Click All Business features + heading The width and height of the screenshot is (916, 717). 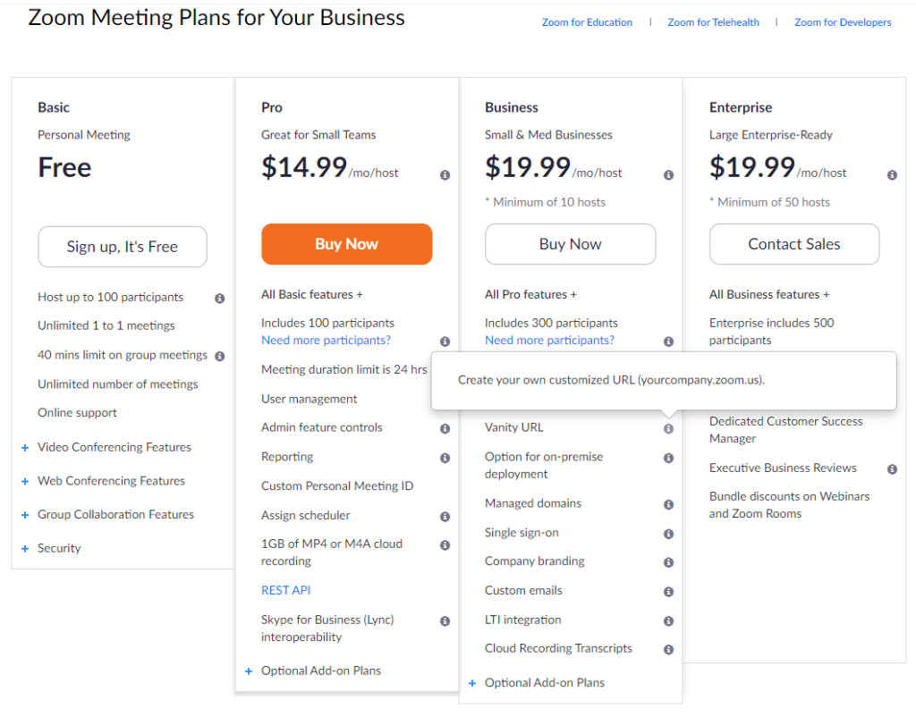pos(769,294)
